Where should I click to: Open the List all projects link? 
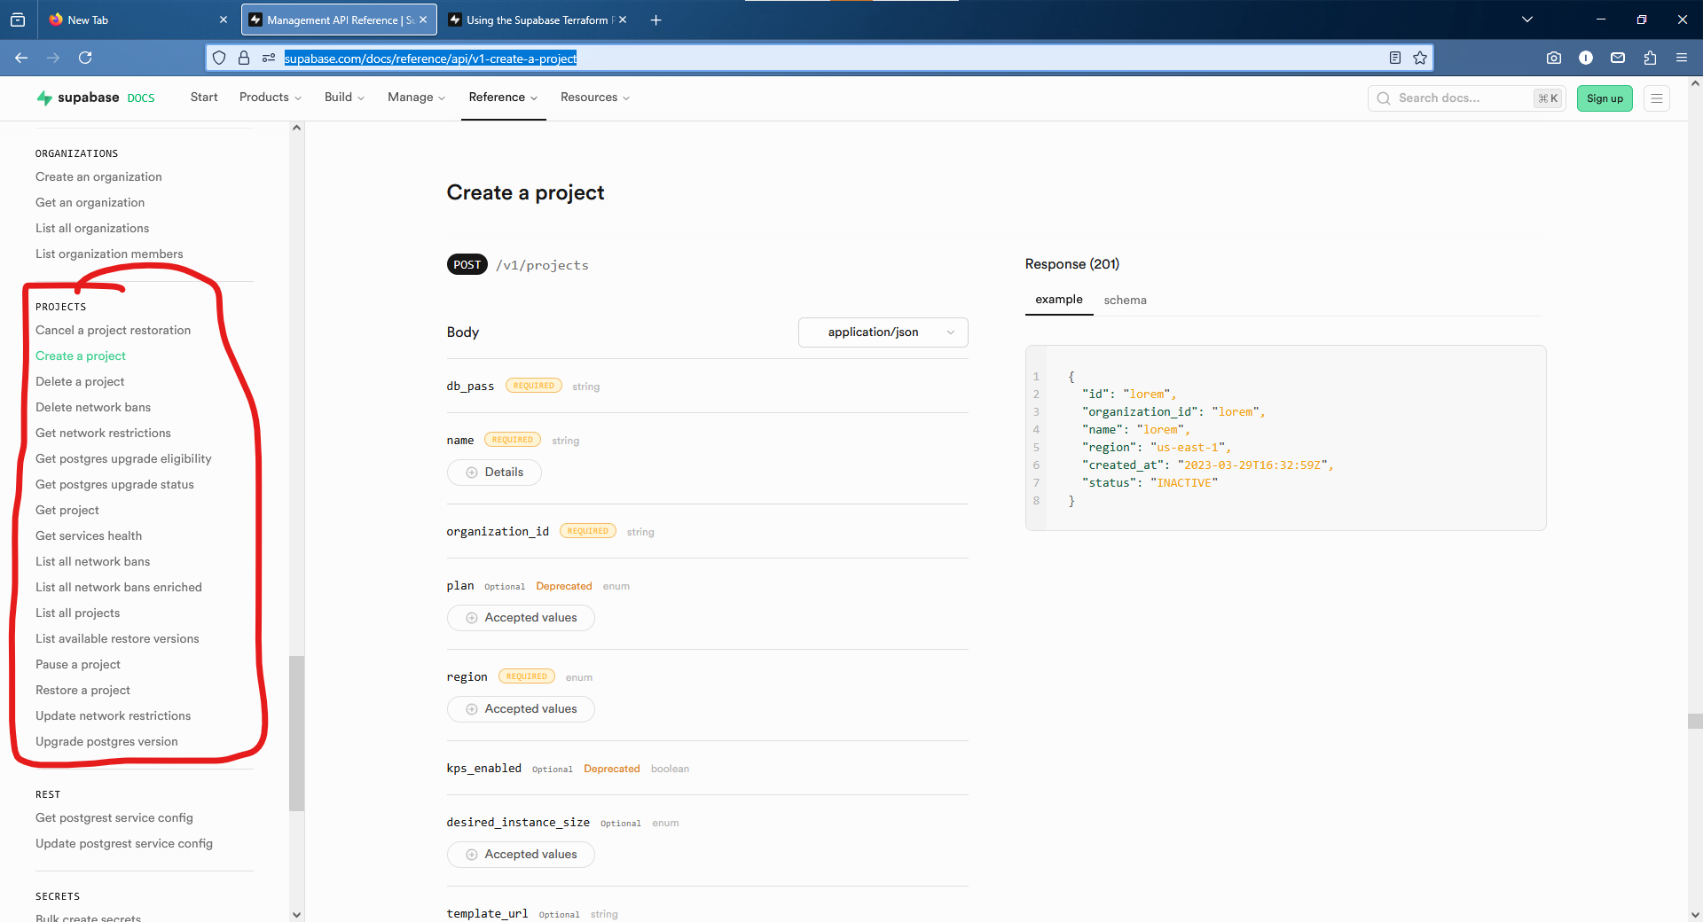pyautogui.click(x=77, y=613)
